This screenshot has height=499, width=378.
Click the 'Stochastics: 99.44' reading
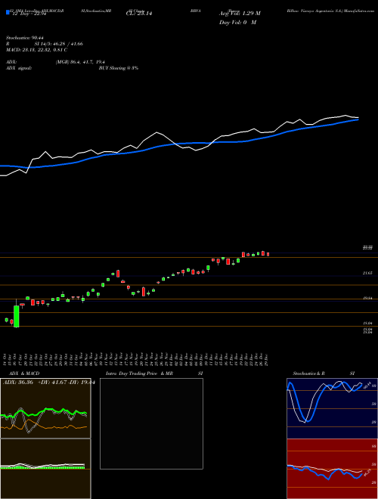pyautogui.click(x=24, y=38)
